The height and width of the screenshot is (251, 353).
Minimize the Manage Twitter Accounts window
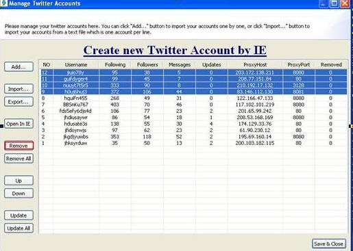[x=324, y=3]
